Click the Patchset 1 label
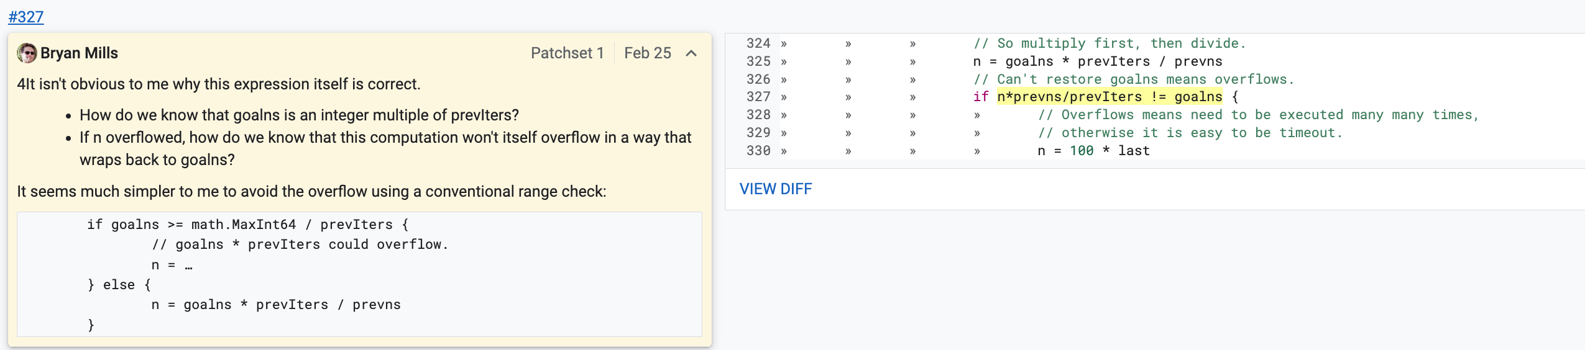This screenshot has height=350, width=1585. [567, 53]
